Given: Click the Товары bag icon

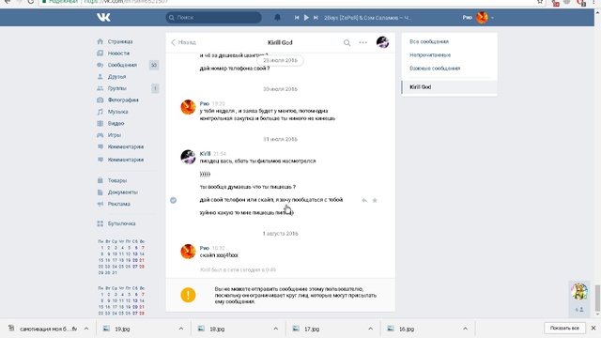Looking at the screenshot, I should [100, 180].
